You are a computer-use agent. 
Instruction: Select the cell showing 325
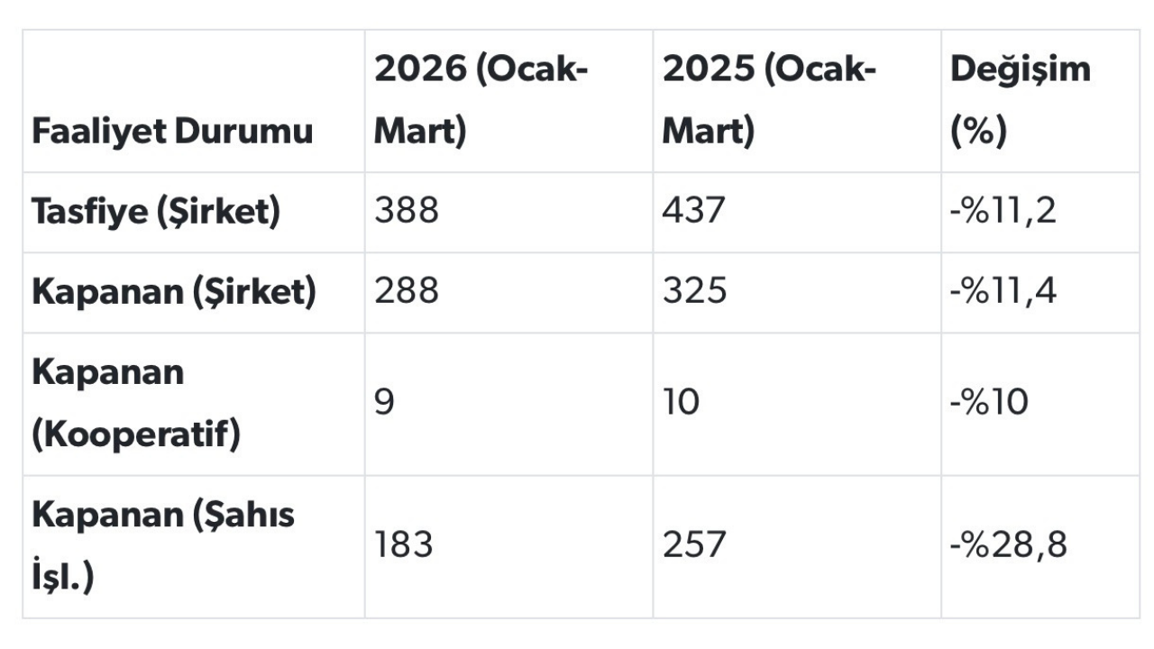(x=694, y=292)
